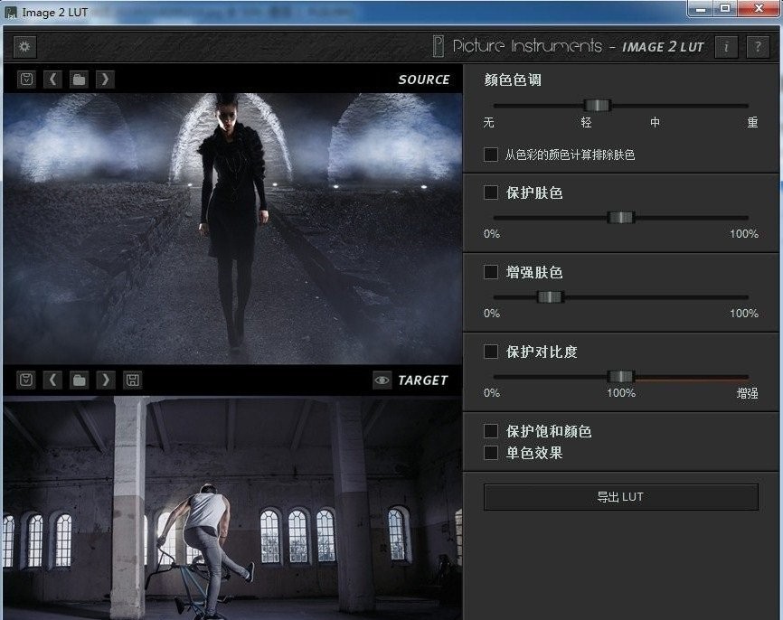The image size is (783, 620).
Task: Open a folder to load the source image
Action: click(79, 79)
